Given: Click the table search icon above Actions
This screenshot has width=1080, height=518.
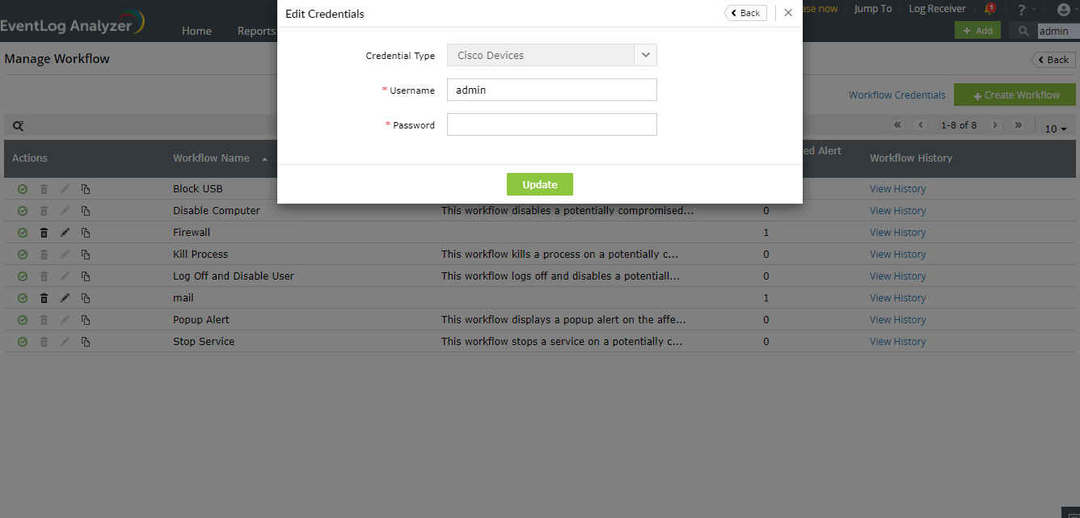Looking at the screenshot, I should [x=18, y=126].
